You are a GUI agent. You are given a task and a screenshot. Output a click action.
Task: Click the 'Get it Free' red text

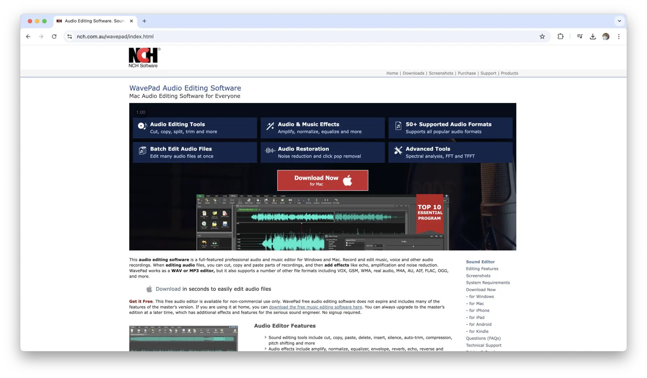(x=141, y=301)
